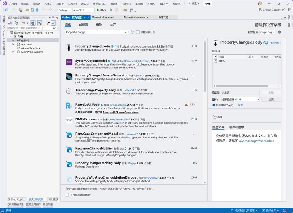The width and height of the screenshot is (293, 213).
Task: Expand the options section chevron
Action: pos(215,117)
